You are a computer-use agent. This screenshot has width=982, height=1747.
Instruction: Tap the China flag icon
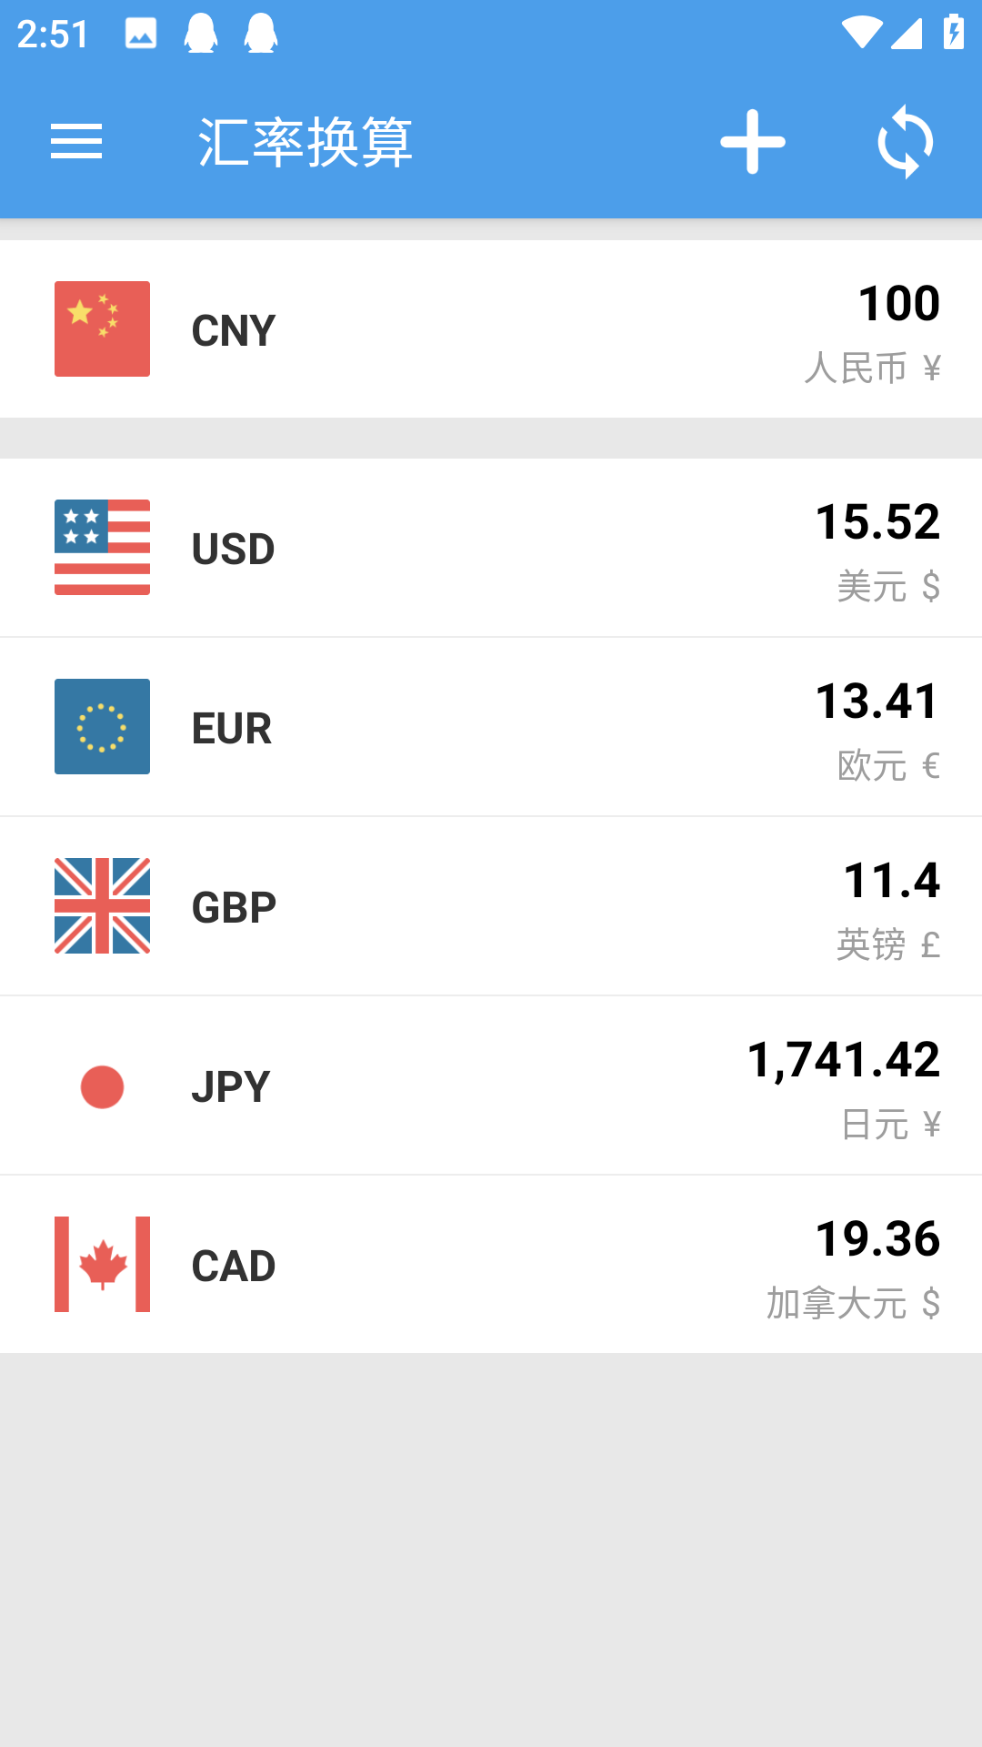pyautogui.click(x=102, y=328)
